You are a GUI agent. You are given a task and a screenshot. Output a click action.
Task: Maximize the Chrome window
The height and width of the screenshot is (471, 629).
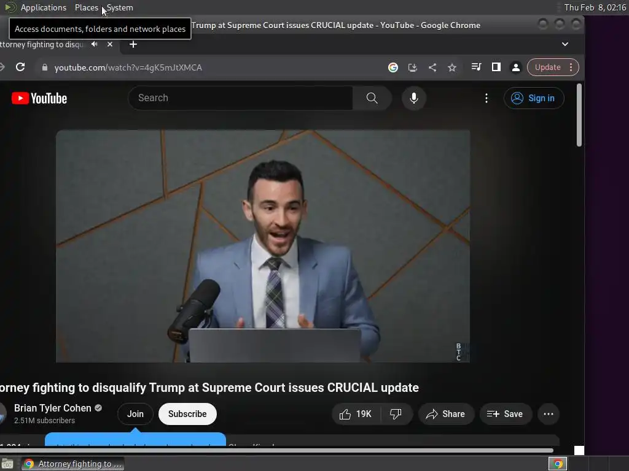click(559, 25)
